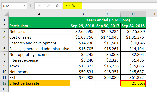Select the cell with $72,903
157x92 pixels.
click(x=83, y=77)
